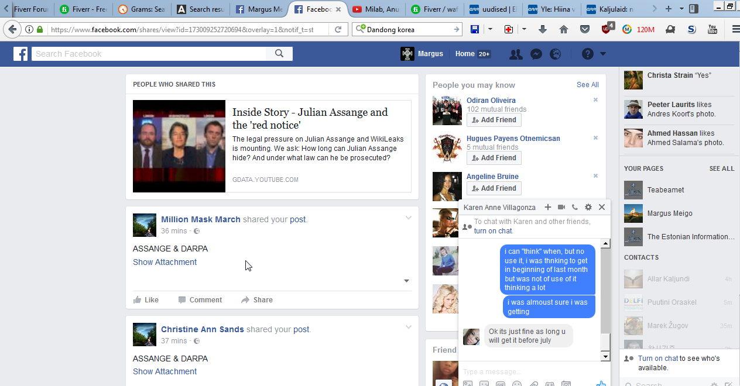Add Odiran Oliveira as friend

point(494,120)
